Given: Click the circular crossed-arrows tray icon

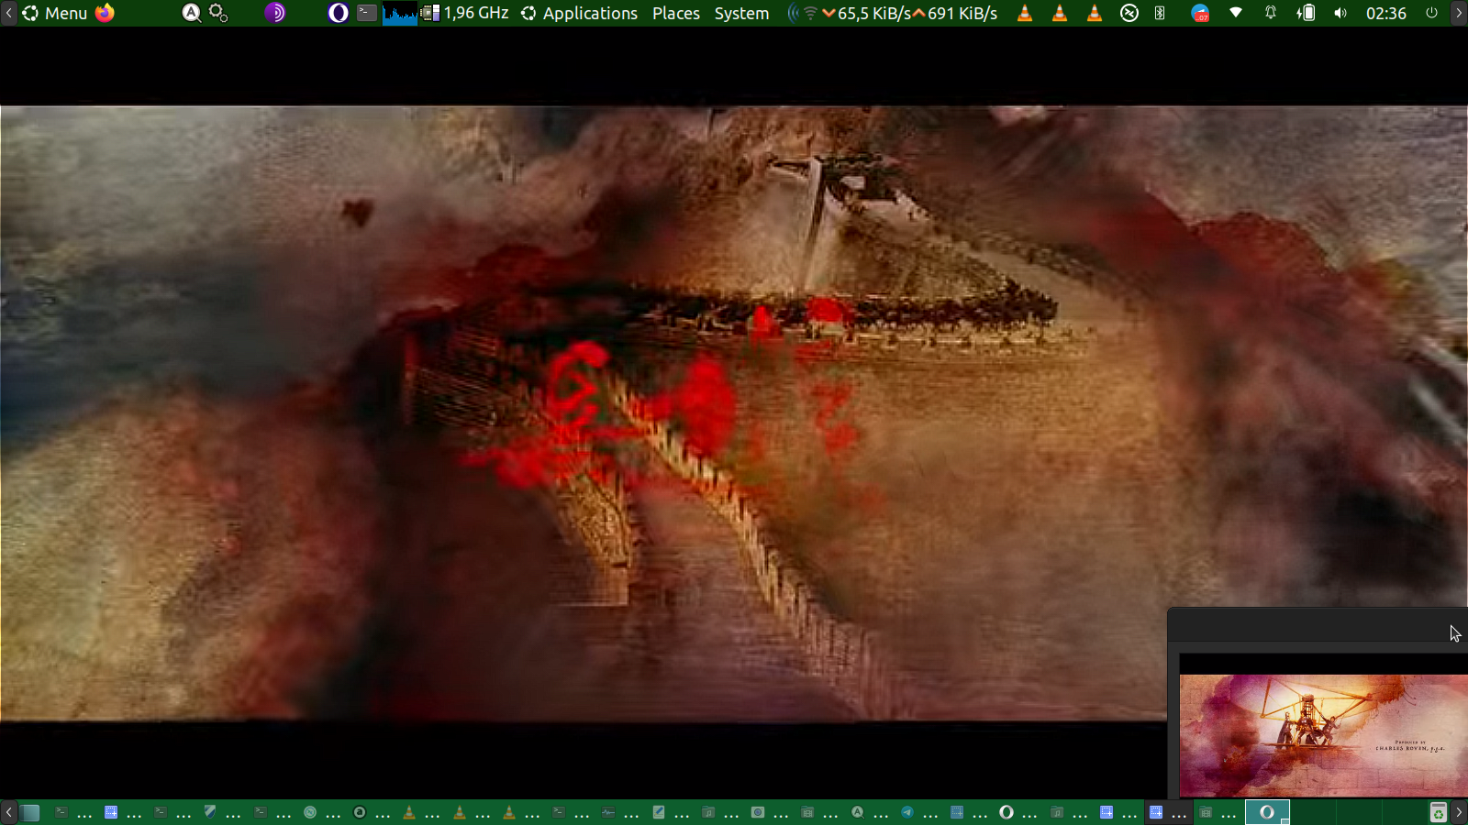Looking at the screenshot, I should pyautogui.click(x=1129, y=13).
